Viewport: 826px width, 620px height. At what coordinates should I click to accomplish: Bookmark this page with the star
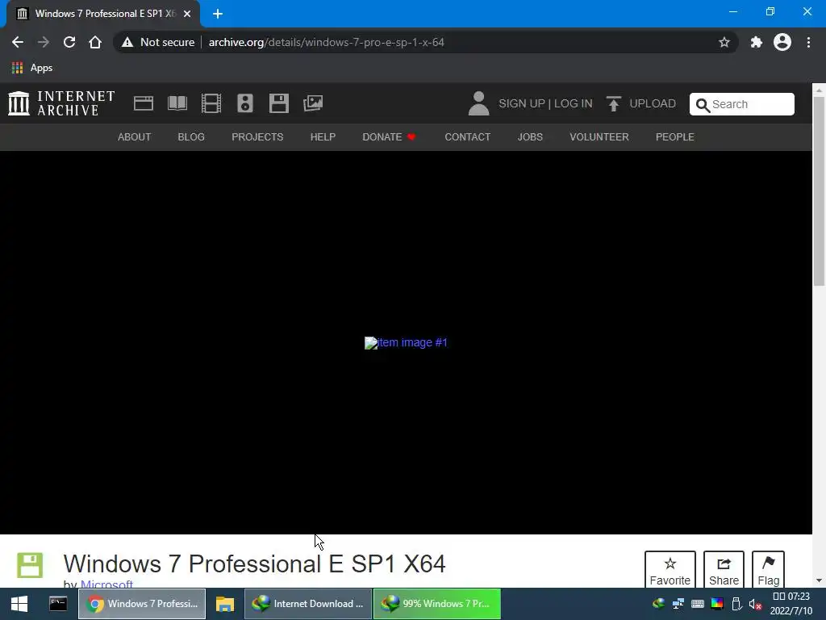(x=724, y=42)
